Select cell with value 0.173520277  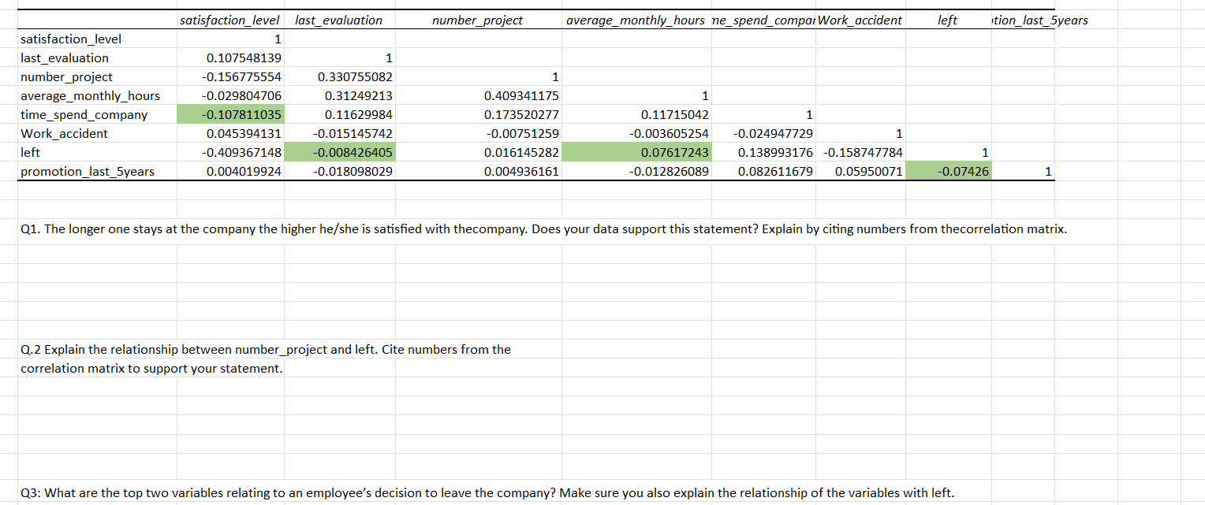click(x=477, y=114)
